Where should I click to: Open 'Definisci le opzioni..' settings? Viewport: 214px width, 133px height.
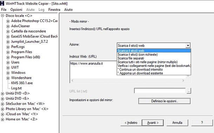[x=165, y=101]
